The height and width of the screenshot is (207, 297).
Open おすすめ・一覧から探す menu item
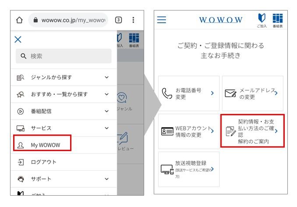(x=64, y=94)
